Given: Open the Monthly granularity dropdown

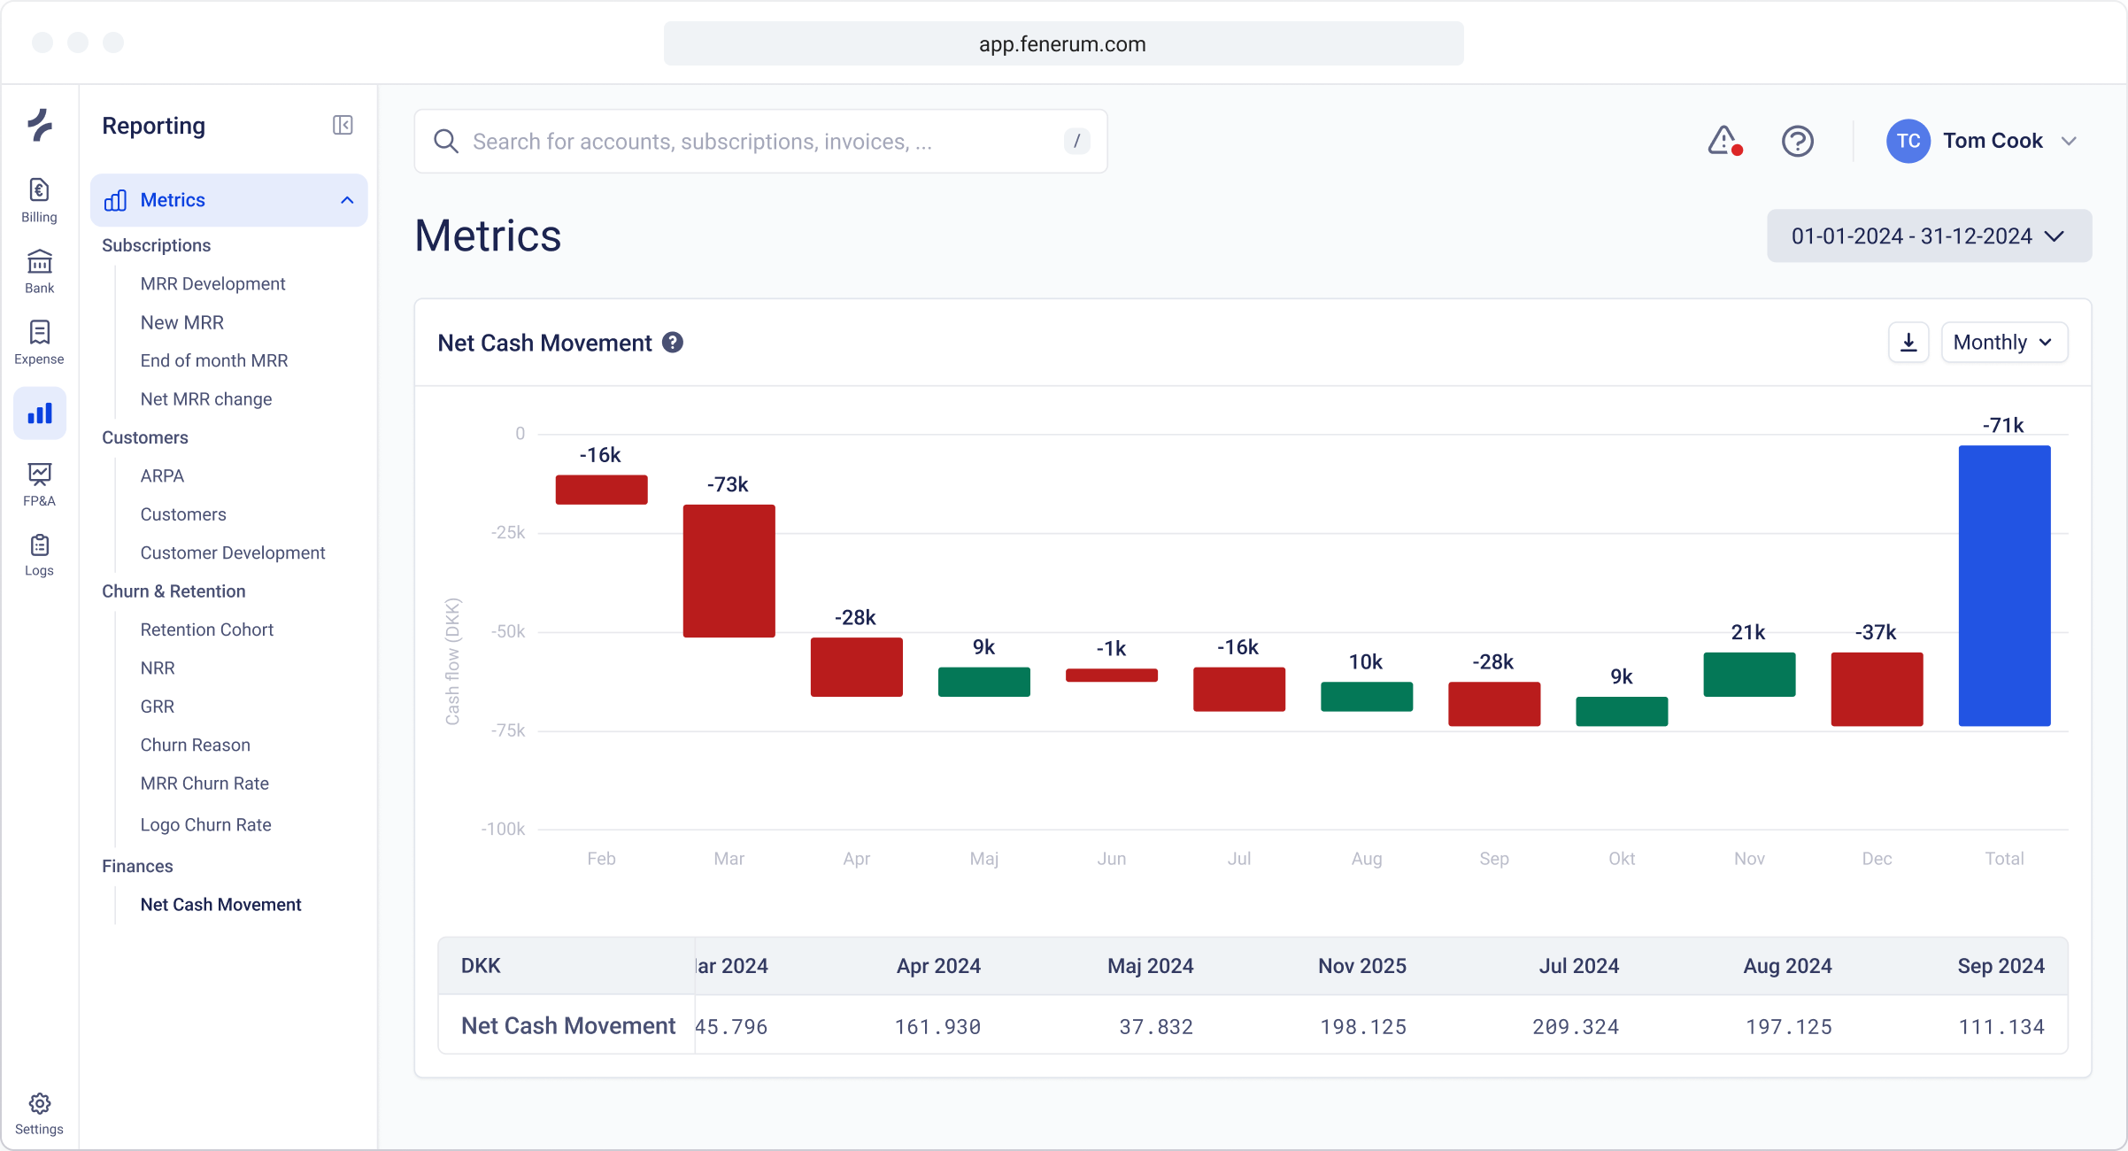Looking at the screenshot, I should (x=2003, y=342).
